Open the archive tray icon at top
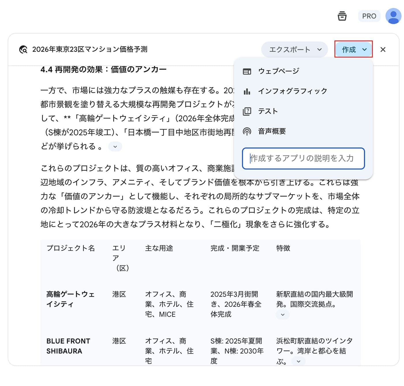 [342, 16]
